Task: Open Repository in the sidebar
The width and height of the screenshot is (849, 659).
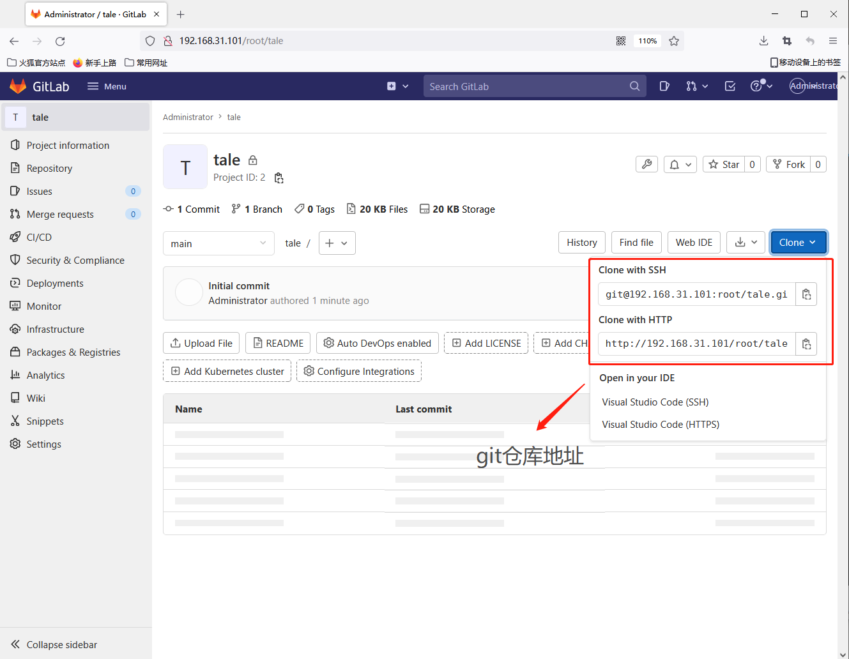Action: click(x=49, y=169)
